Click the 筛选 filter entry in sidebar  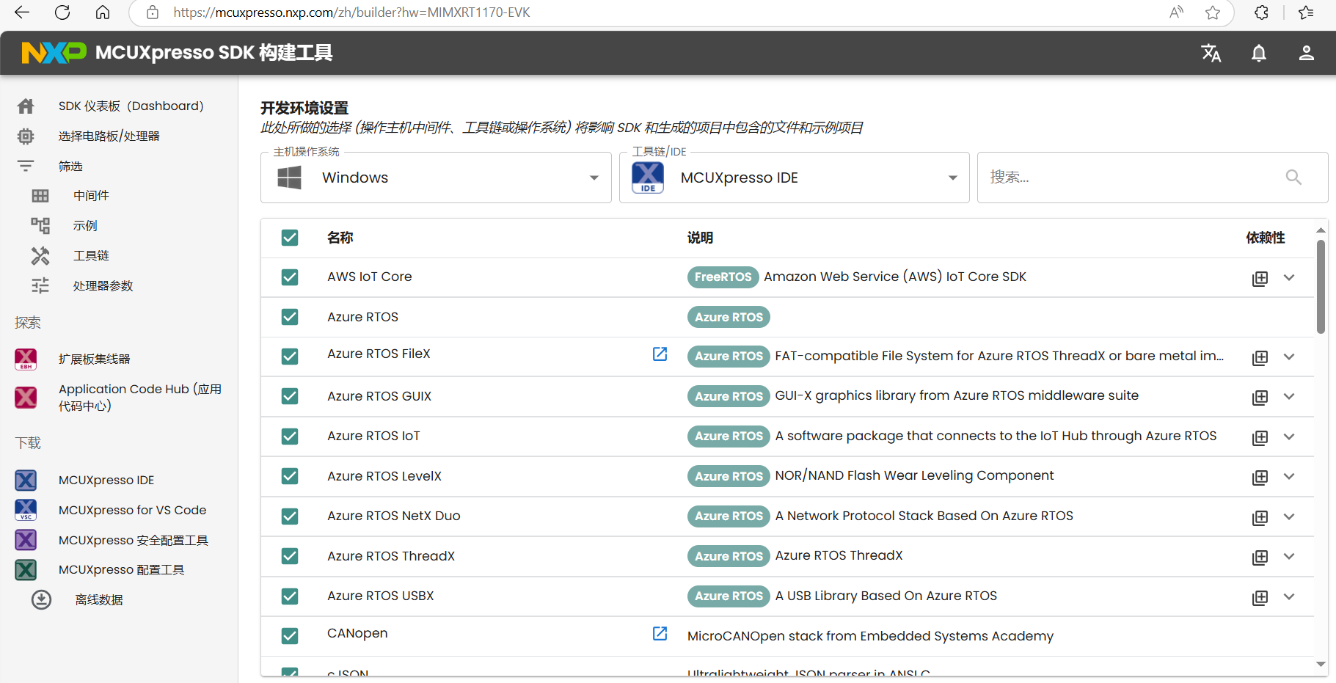pos(70,167)
